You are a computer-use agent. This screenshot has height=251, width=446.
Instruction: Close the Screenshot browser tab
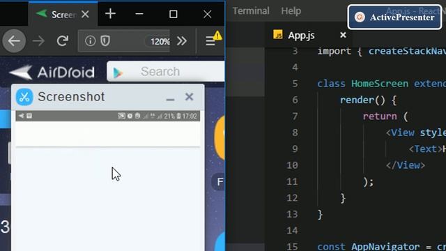coord(85,14)
